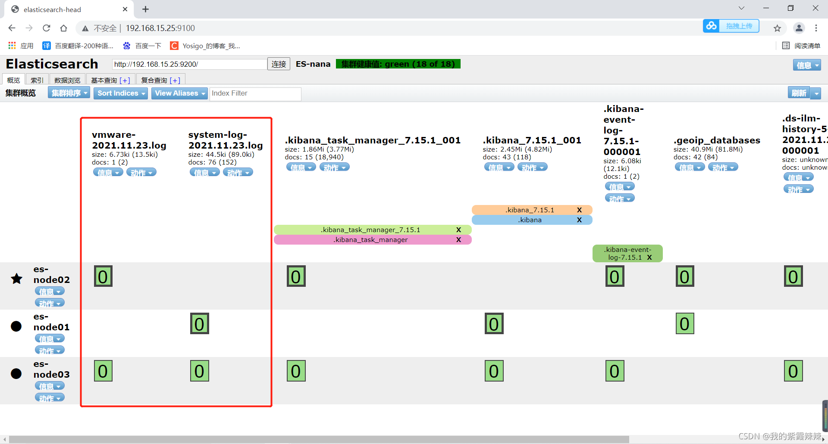
Task: Open the basic query tab
Action: click(110, 80)
